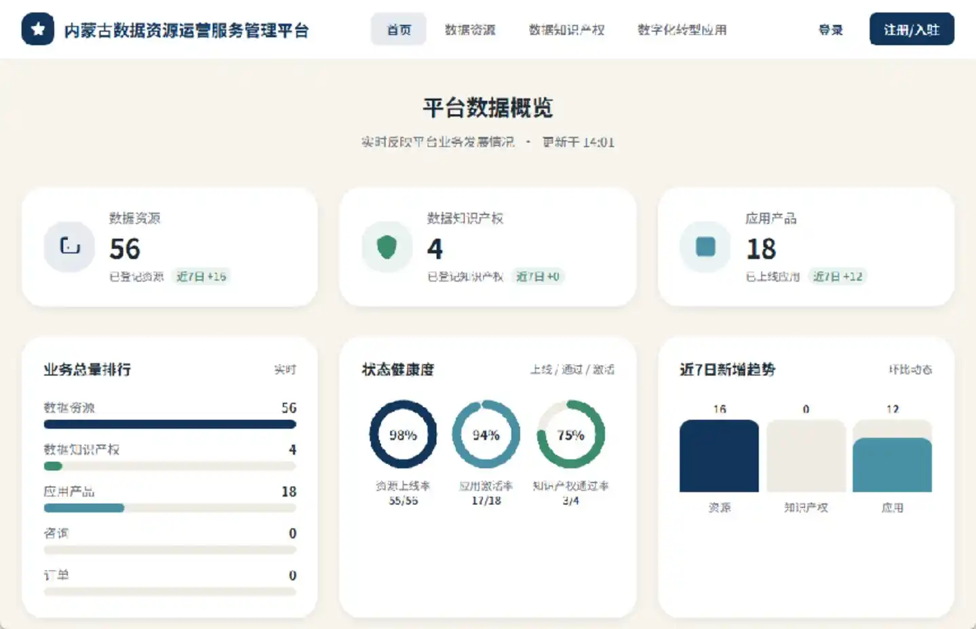976x629 pixels.
Task: Click the 3/4 value under 知识产权通过率
Action: (570, 501)
